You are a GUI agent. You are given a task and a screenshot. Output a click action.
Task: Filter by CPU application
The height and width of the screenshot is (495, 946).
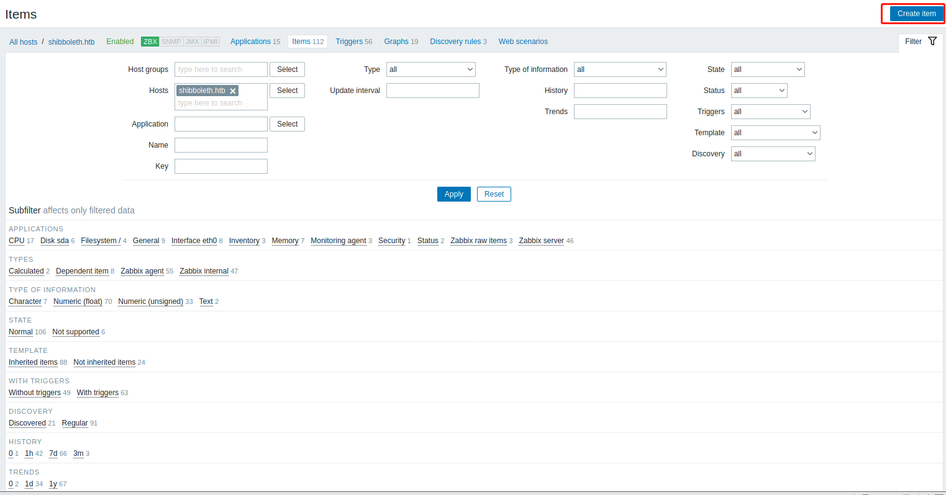tap(17, 241)
